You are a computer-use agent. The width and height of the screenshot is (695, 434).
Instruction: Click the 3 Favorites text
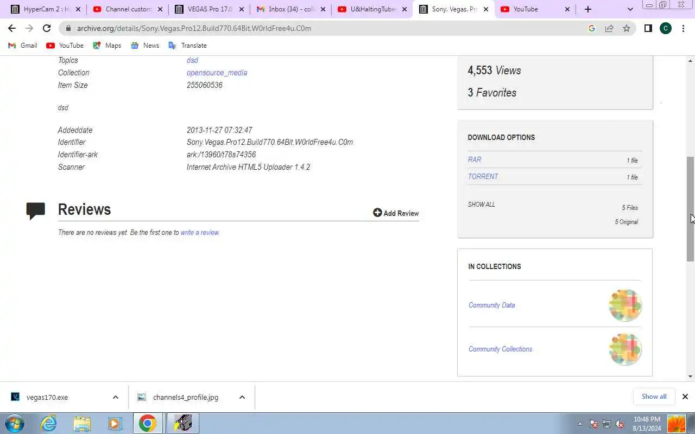pos(492,93)
